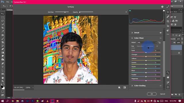Open zoom level dropdown arrow
Image resolution: width=184 pixels, height=103 pixels.
pyautogui.click(x=33, y=88)
